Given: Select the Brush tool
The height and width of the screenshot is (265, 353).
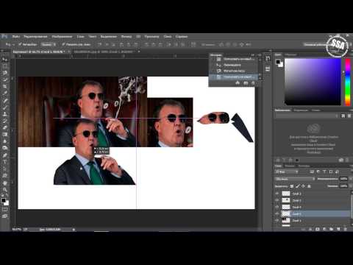Looking at the screenshot, I should 4,107.
